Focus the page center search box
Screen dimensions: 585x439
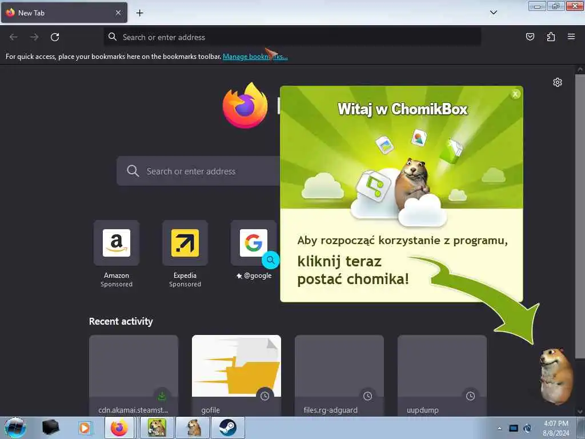198,171
